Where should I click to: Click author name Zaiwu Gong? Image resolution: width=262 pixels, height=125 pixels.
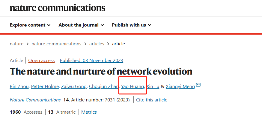[x=74, y=87]
